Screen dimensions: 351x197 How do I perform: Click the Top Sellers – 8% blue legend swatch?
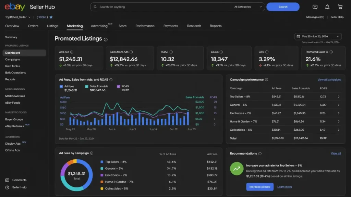tap(102, 162)
